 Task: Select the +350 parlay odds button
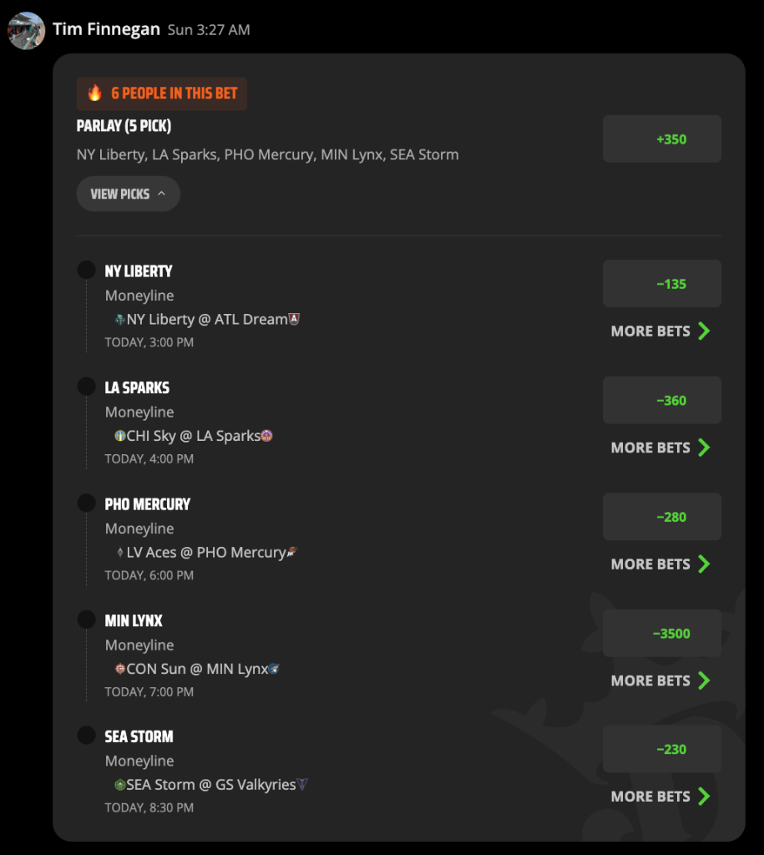coord(662,139)
